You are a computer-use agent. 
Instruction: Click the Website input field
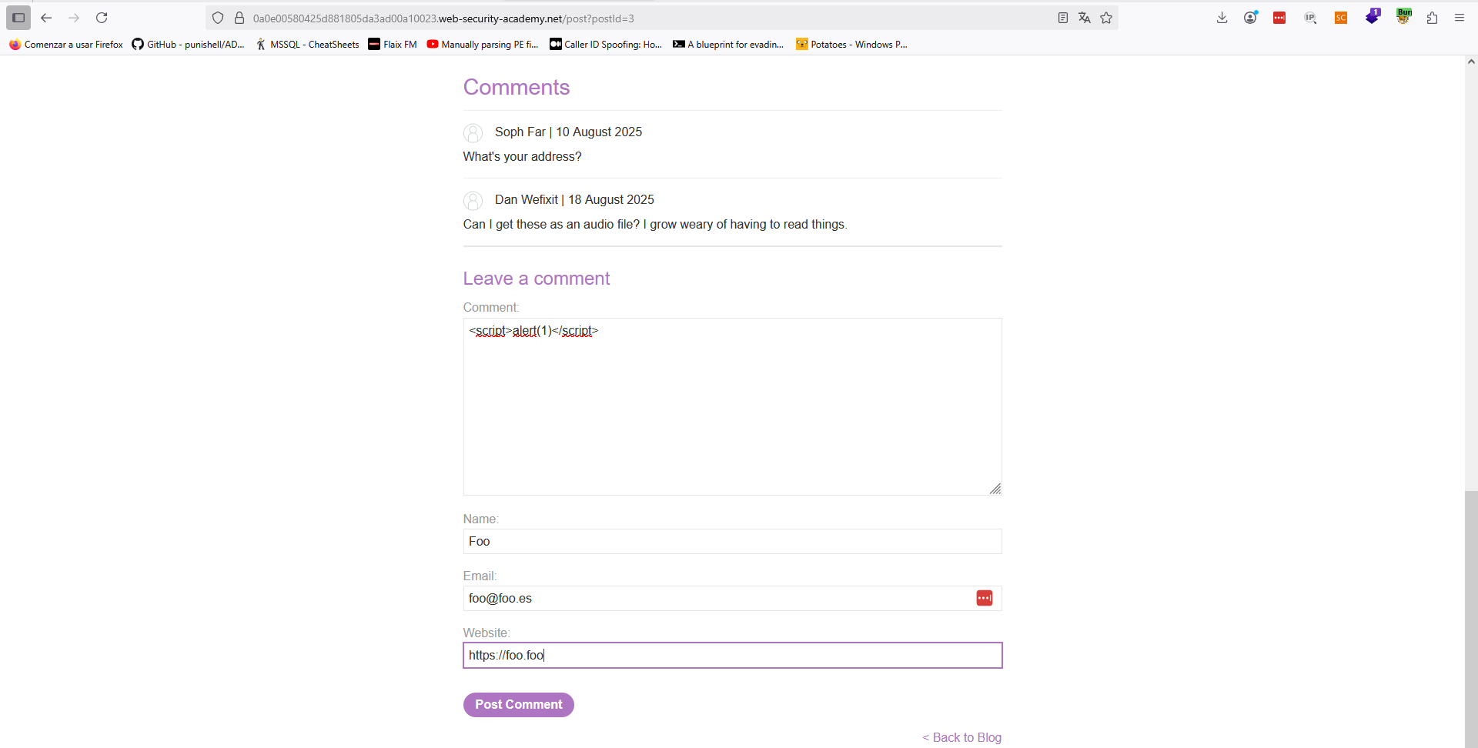click(731, 656)
